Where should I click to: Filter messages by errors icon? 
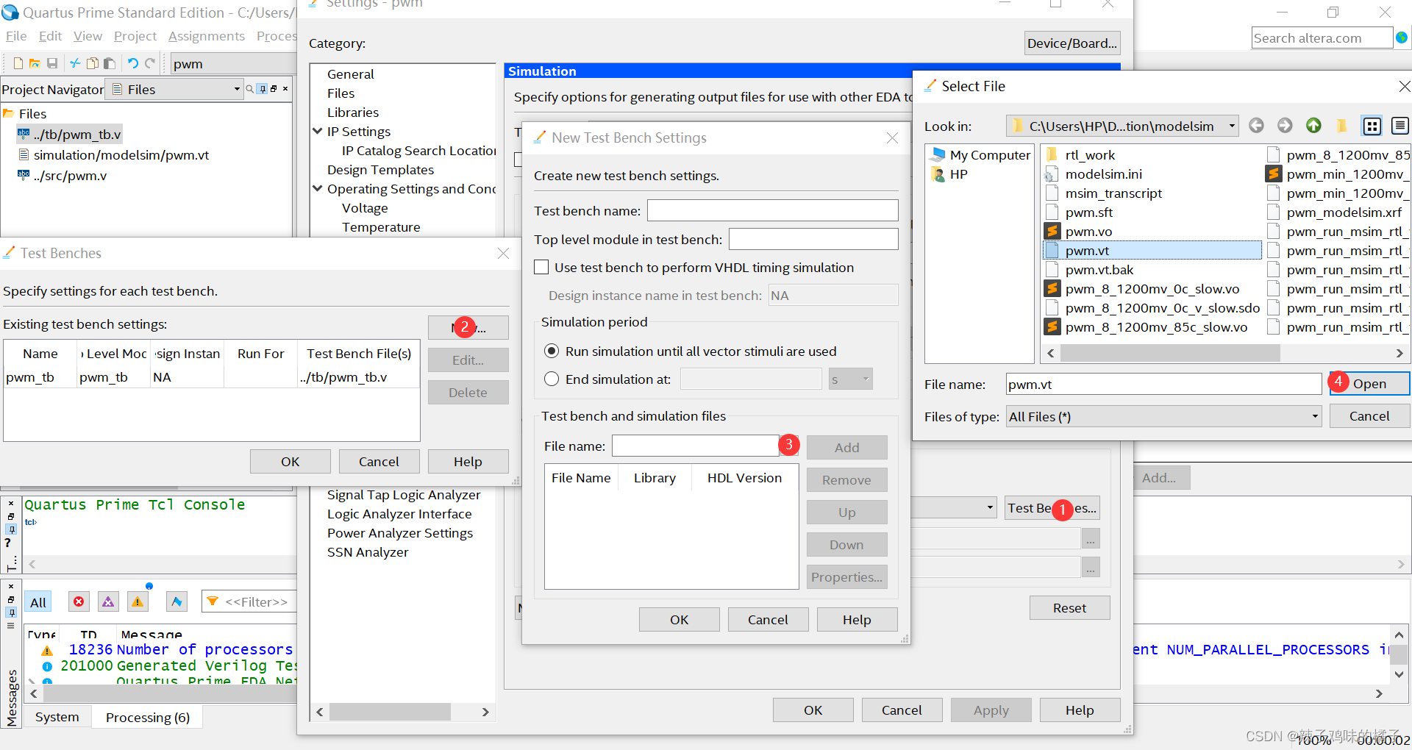tap(79, 601)
